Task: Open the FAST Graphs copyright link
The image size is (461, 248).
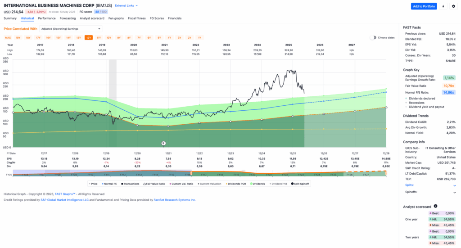Action: point(65,194)
